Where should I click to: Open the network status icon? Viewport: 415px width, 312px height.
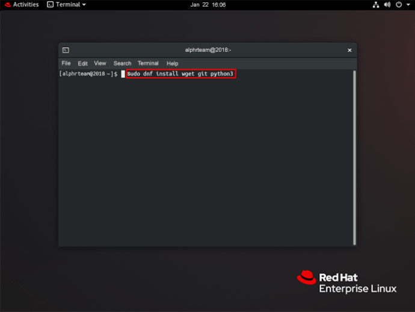click(376, 5)
